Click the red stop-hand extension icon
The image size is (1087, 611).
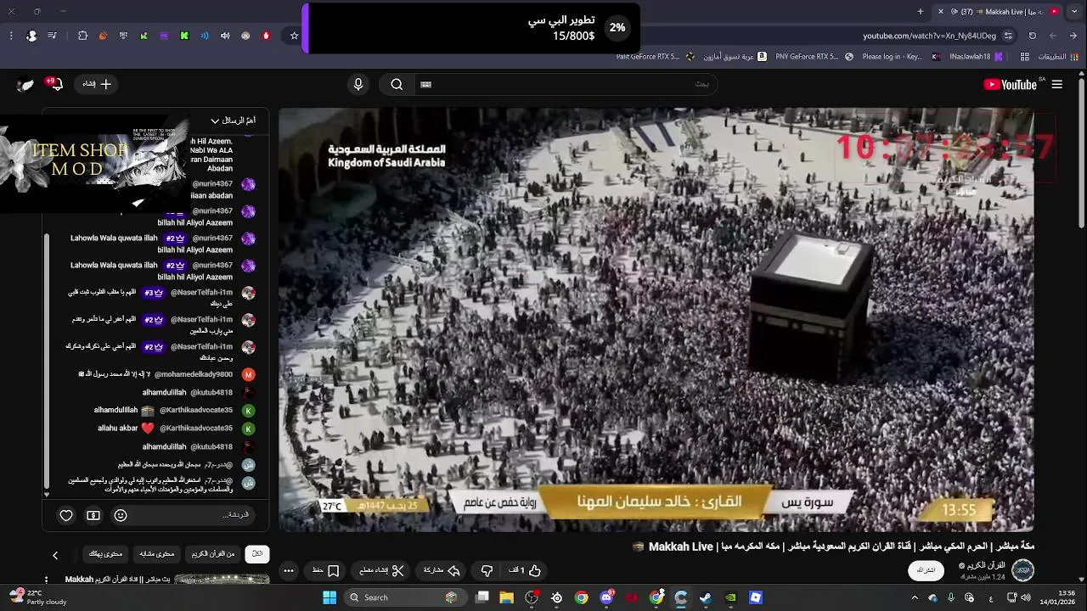[266, 36]
